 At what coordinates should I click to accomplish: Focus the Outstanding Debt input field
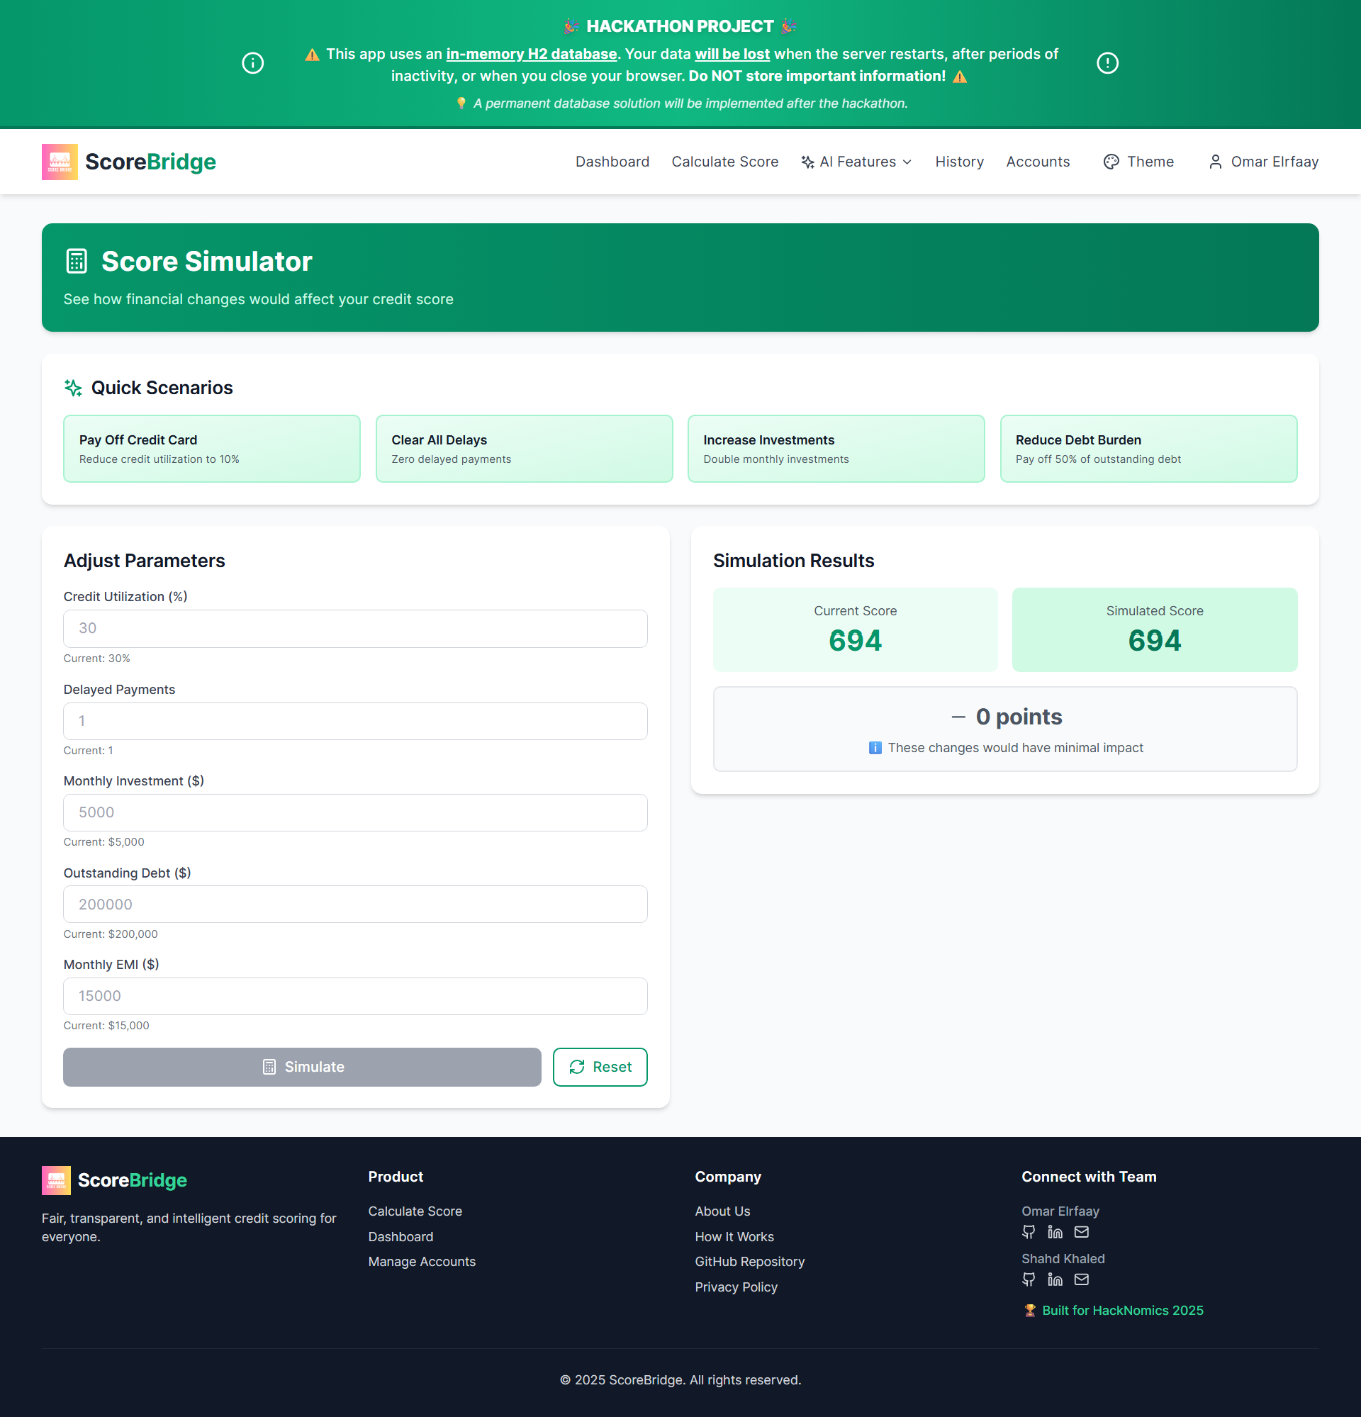[x=355, y=904]
